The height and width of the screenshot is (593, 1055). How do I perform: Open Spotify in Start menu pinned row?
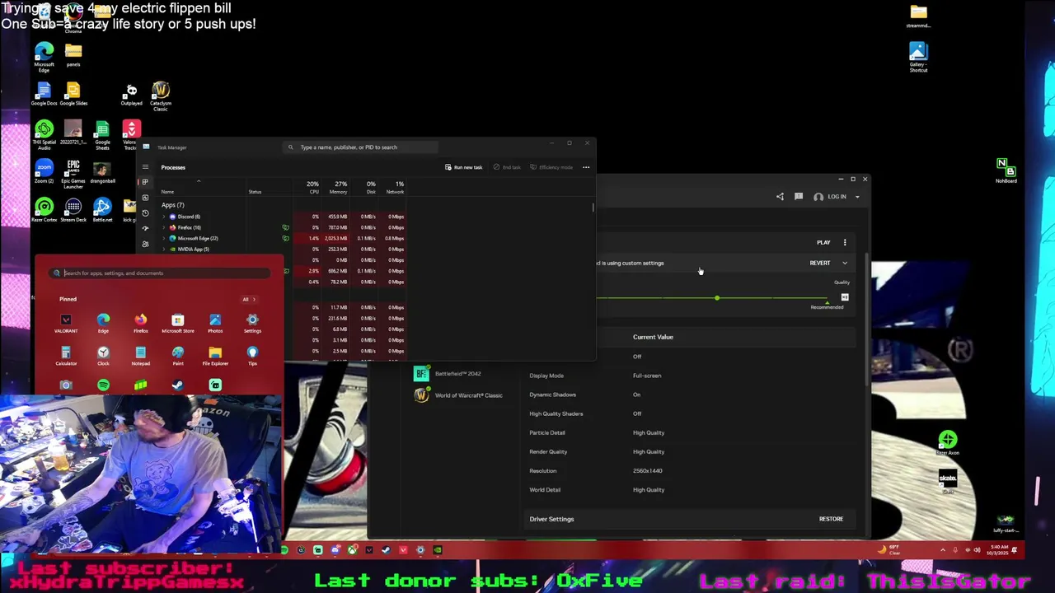(x=103, y=385)
